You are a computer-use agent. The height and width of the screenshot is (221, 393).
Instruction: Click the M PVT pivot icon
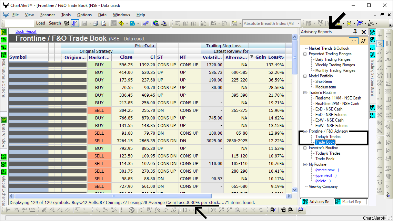(x=320, y=23)
